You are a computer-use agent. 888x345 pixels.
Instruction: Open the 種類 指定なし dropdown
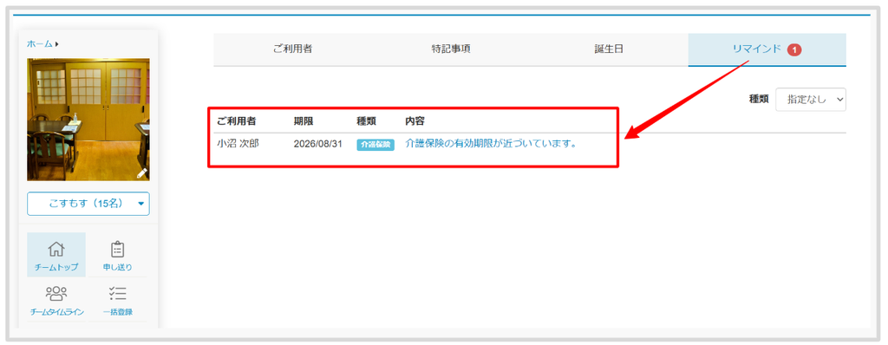click(x=811, y=99)
